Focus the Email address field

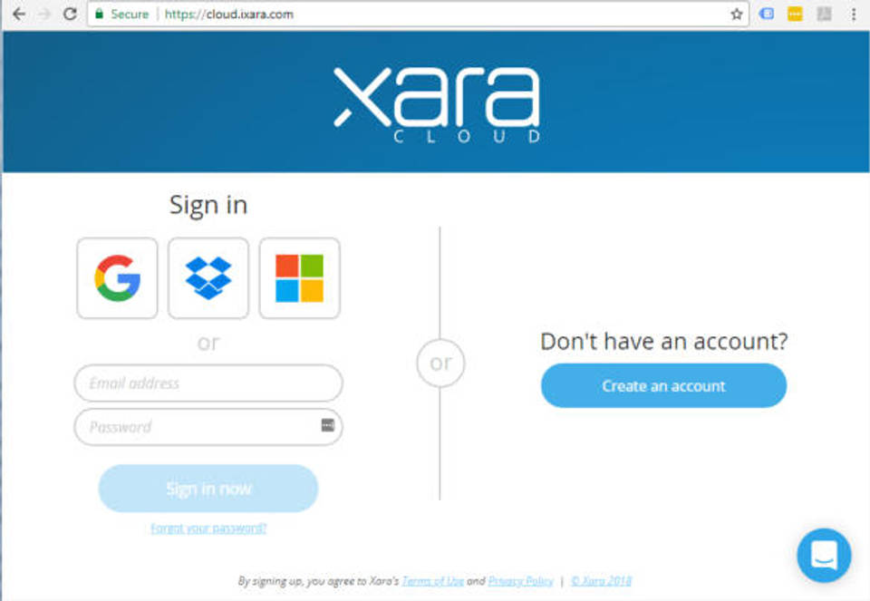pyautogui.click(x=208, y=383)
